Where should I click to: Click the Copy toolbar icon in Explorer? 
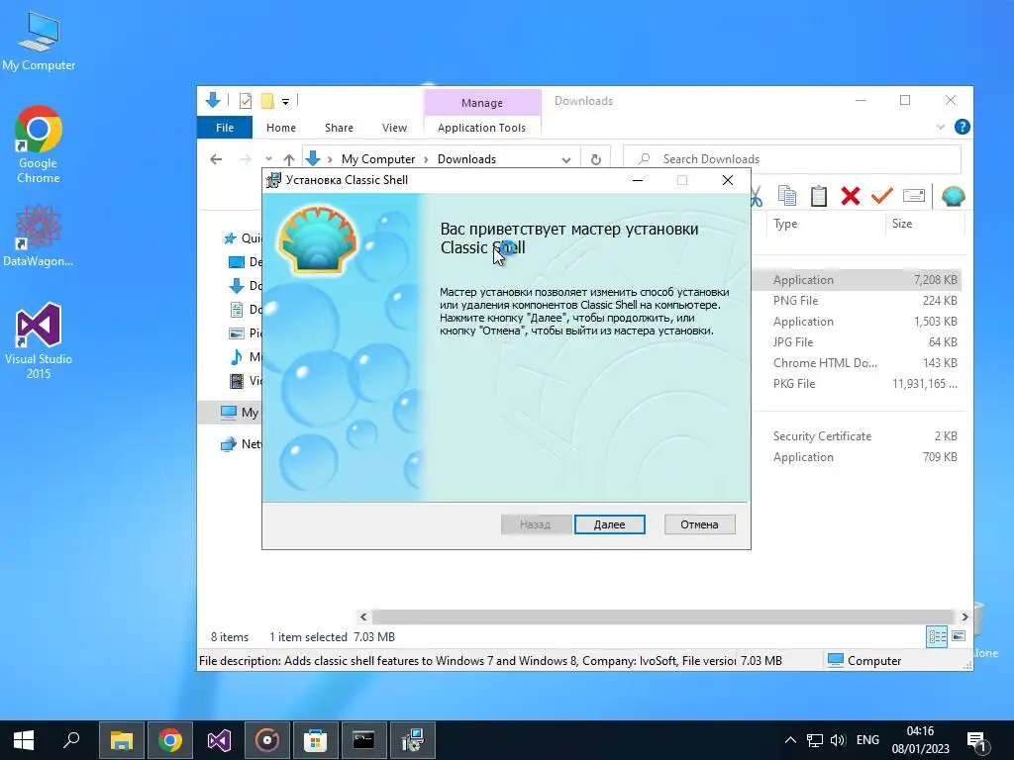[787, 196]
